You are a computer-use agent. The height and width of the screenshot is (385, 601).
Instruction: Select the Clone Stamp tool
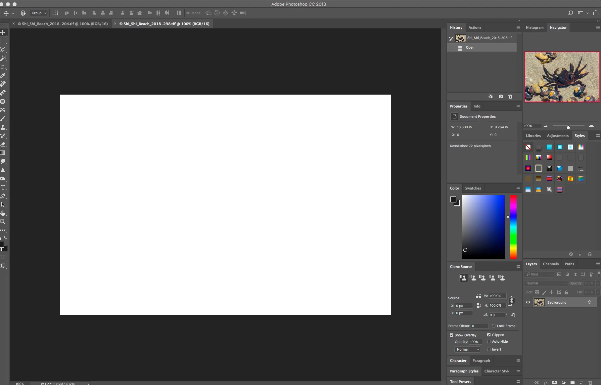(3, 127)
